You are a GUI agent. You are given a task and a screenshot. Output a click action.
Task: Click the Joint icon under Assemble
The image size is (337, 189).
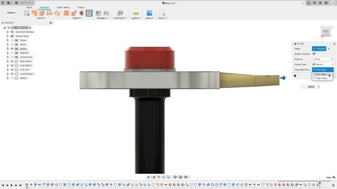(x=106, y=13)
